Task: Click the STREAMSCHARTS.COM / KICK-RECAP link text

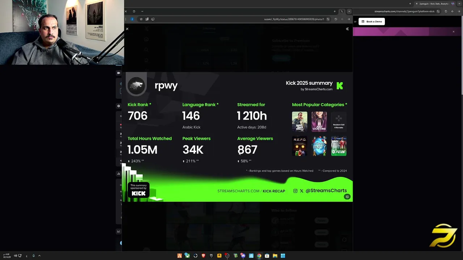Action: [251, 191]
